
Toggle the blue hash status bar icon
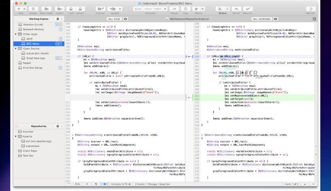point(87,184)
